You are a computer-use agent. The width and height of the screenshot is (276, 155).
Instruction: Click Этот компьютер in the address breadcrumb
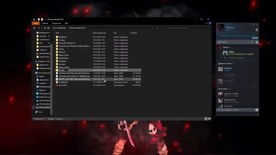(x=59, y=28)
